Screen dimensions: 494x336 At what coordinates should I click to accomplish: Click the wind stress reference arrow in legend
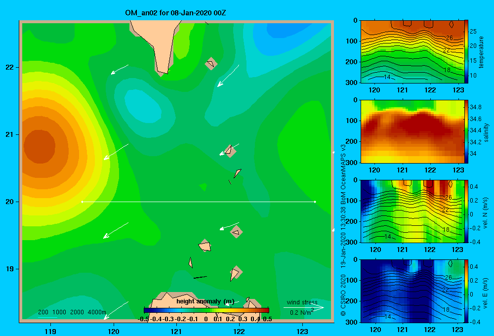coord(303,307)
